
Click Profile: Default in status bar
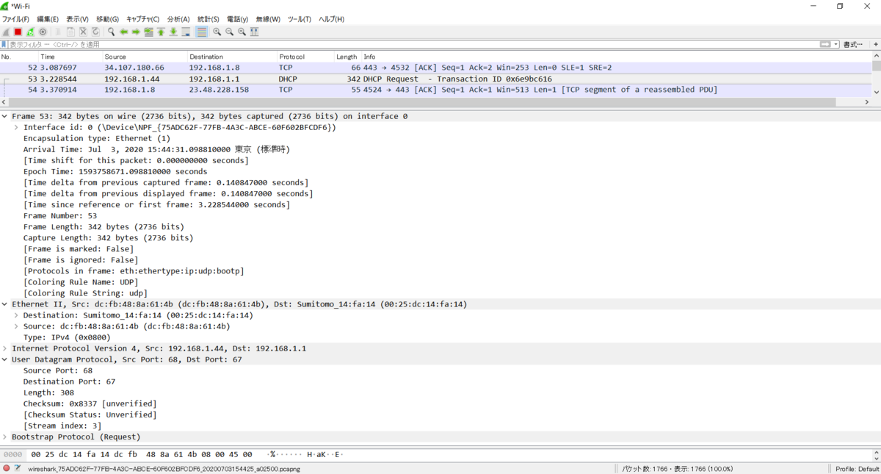[x=857, y=469]
